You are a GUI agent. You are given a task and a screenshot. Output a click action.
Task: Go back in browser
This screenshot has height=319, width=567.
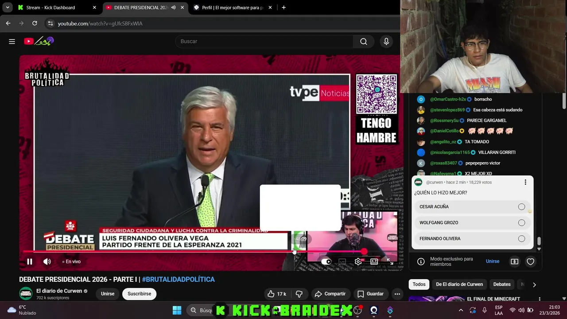pos(8,23)
